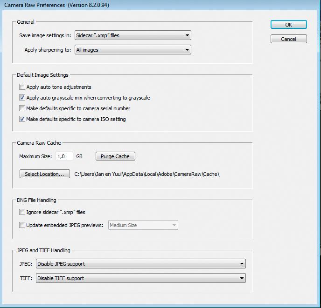Viewport: 321px width, 308px height.
Task: Expand the JPEG support dropdown
Action: tap(141, 263)
